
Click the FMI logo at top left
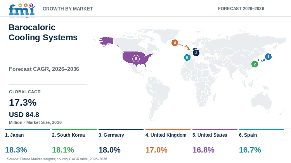(22, 10)
